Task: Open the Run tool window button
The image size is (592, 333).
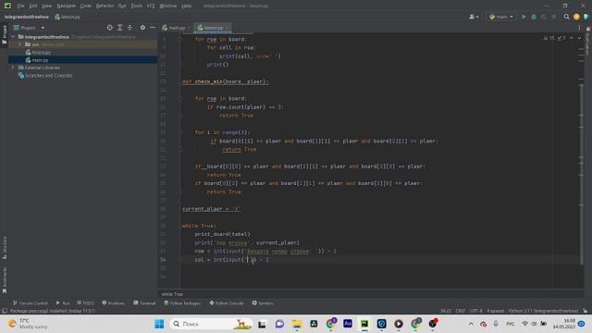Action: click(x=63, y=302)
